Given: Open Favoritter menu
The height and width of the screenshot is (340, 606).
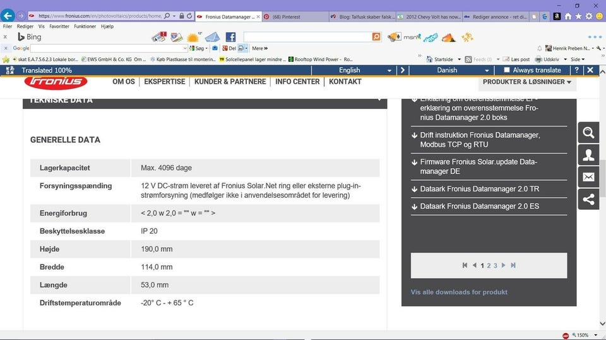Looking at the screenshot, I should point(59,26).
